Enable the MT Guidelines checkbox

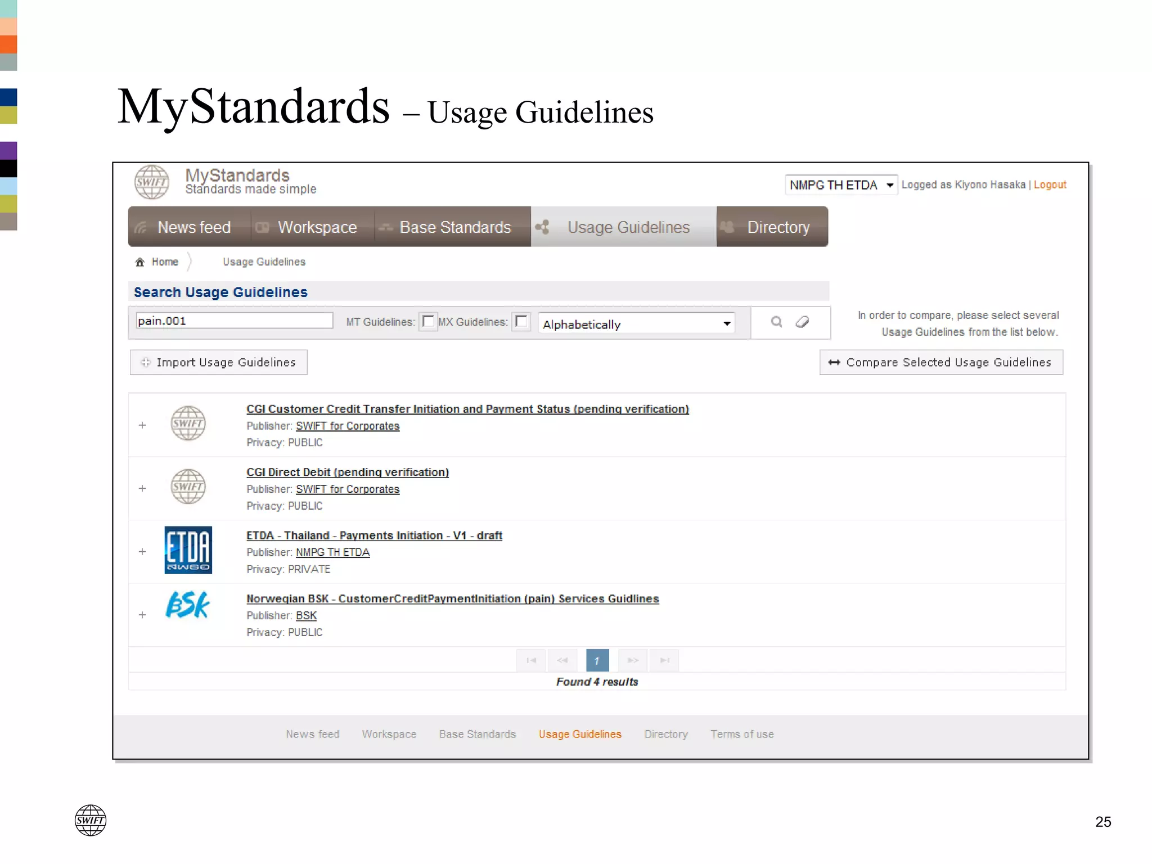tap(428, 322)
